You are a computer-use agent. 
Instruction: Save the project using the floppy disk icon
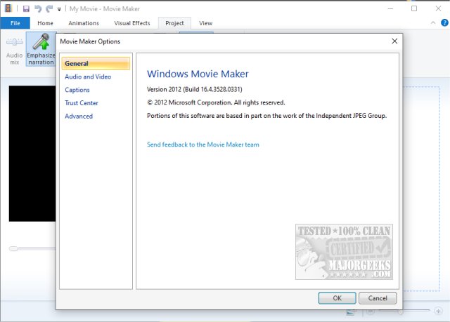(x=26, y=9)
